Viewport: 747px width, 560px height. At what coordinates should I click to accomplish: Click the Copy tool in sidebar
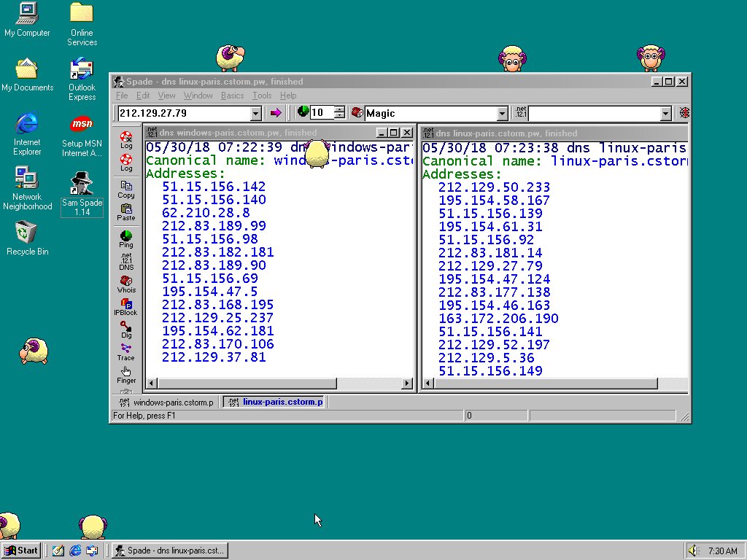[126, 190]
